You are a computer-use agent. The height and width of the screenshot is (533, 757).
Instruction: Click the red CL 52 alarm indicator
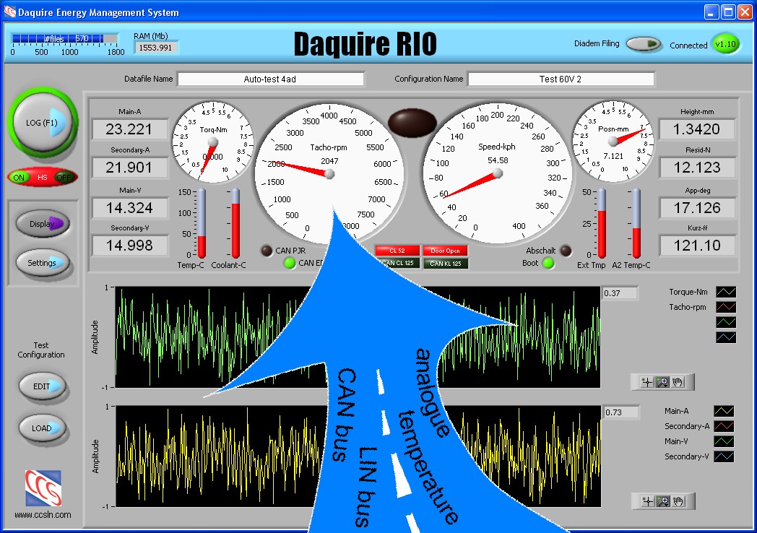[x=396, y=251]
